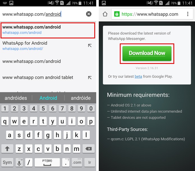Pick the 'andróides' word prediction
The height and width of the screenshot is (171, 195).
click(x=16, y=98)
